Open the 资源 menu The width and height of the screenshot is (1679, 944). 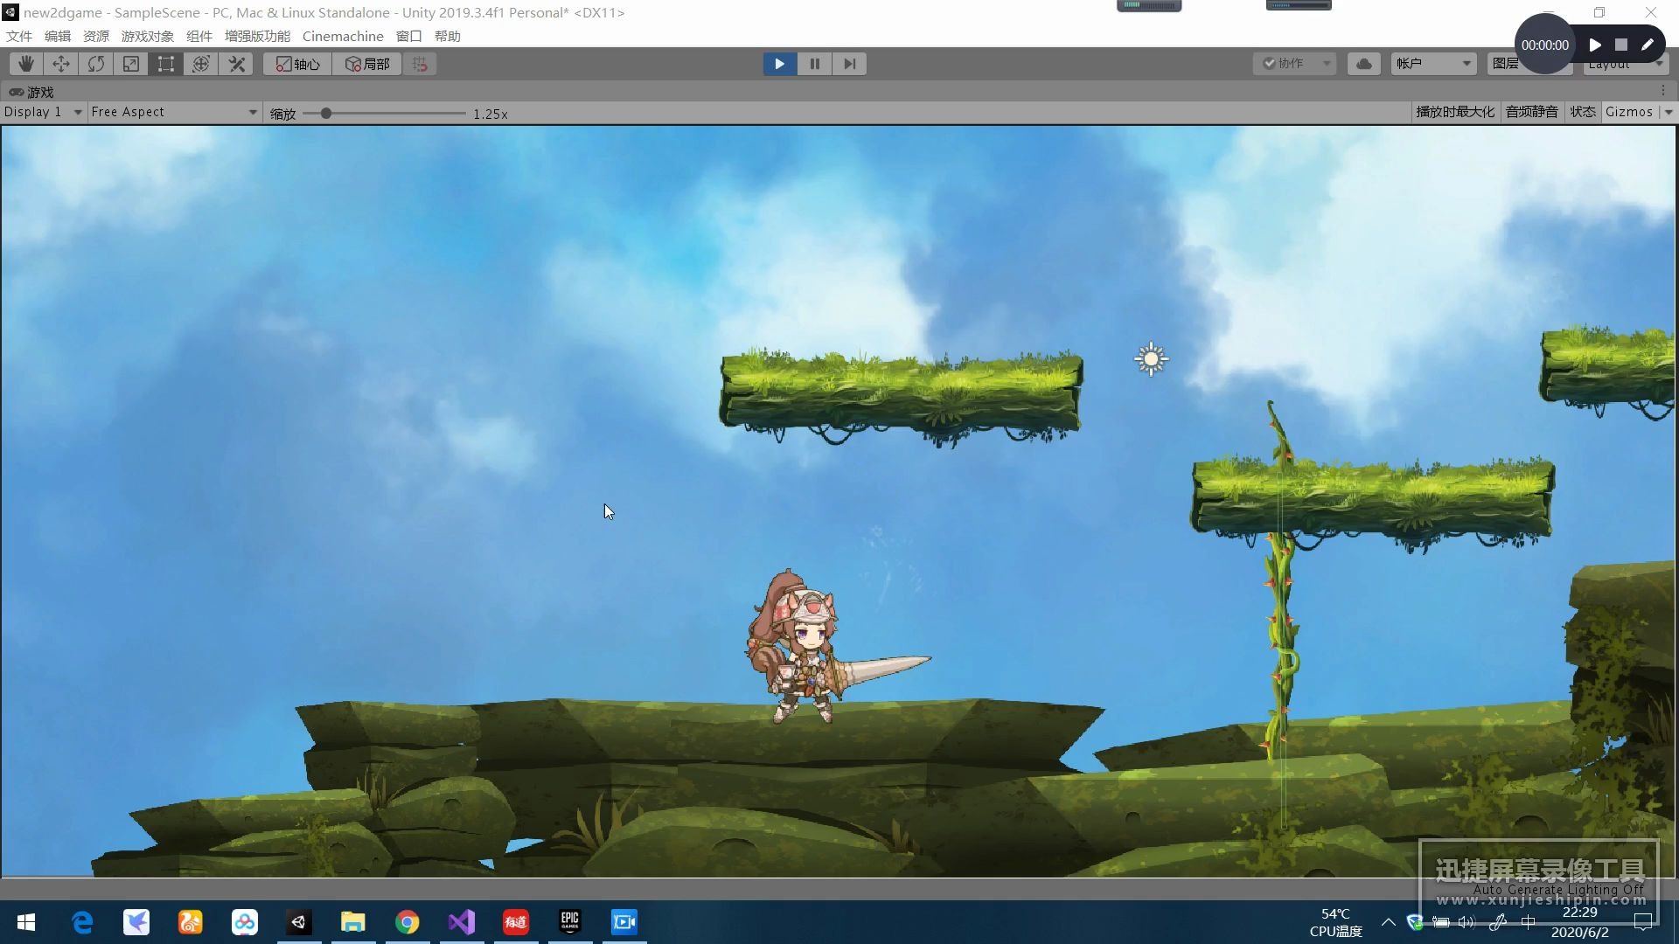(96, 36)
